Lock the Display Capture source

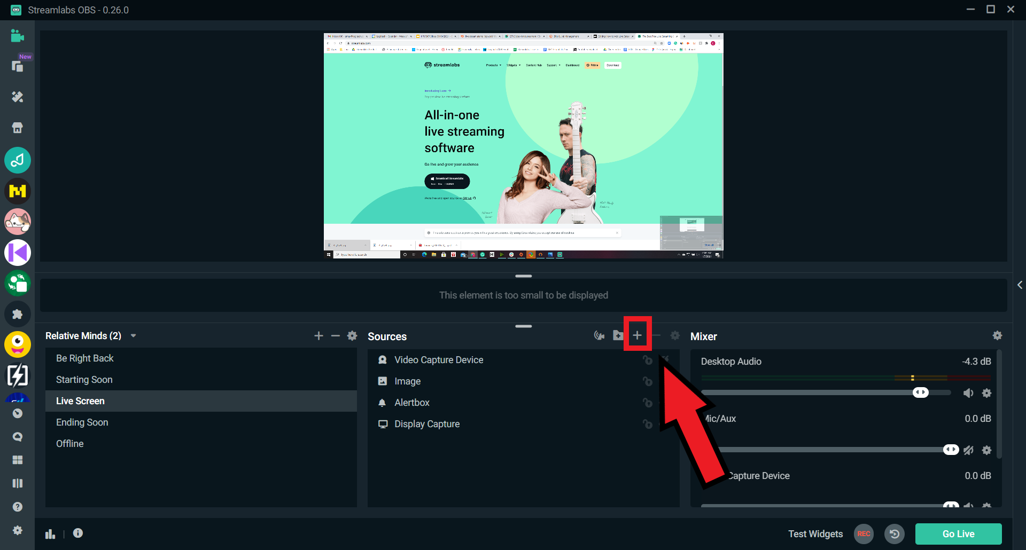click(x=647, y=424)
